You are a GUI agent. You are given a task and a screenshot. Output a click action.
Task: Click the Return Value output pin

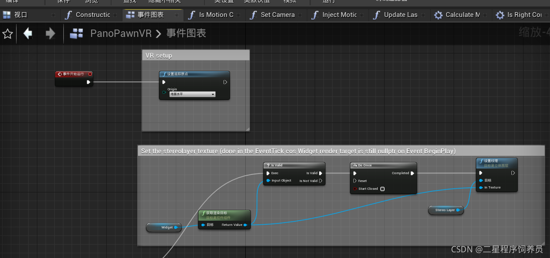tap(246, 225)
